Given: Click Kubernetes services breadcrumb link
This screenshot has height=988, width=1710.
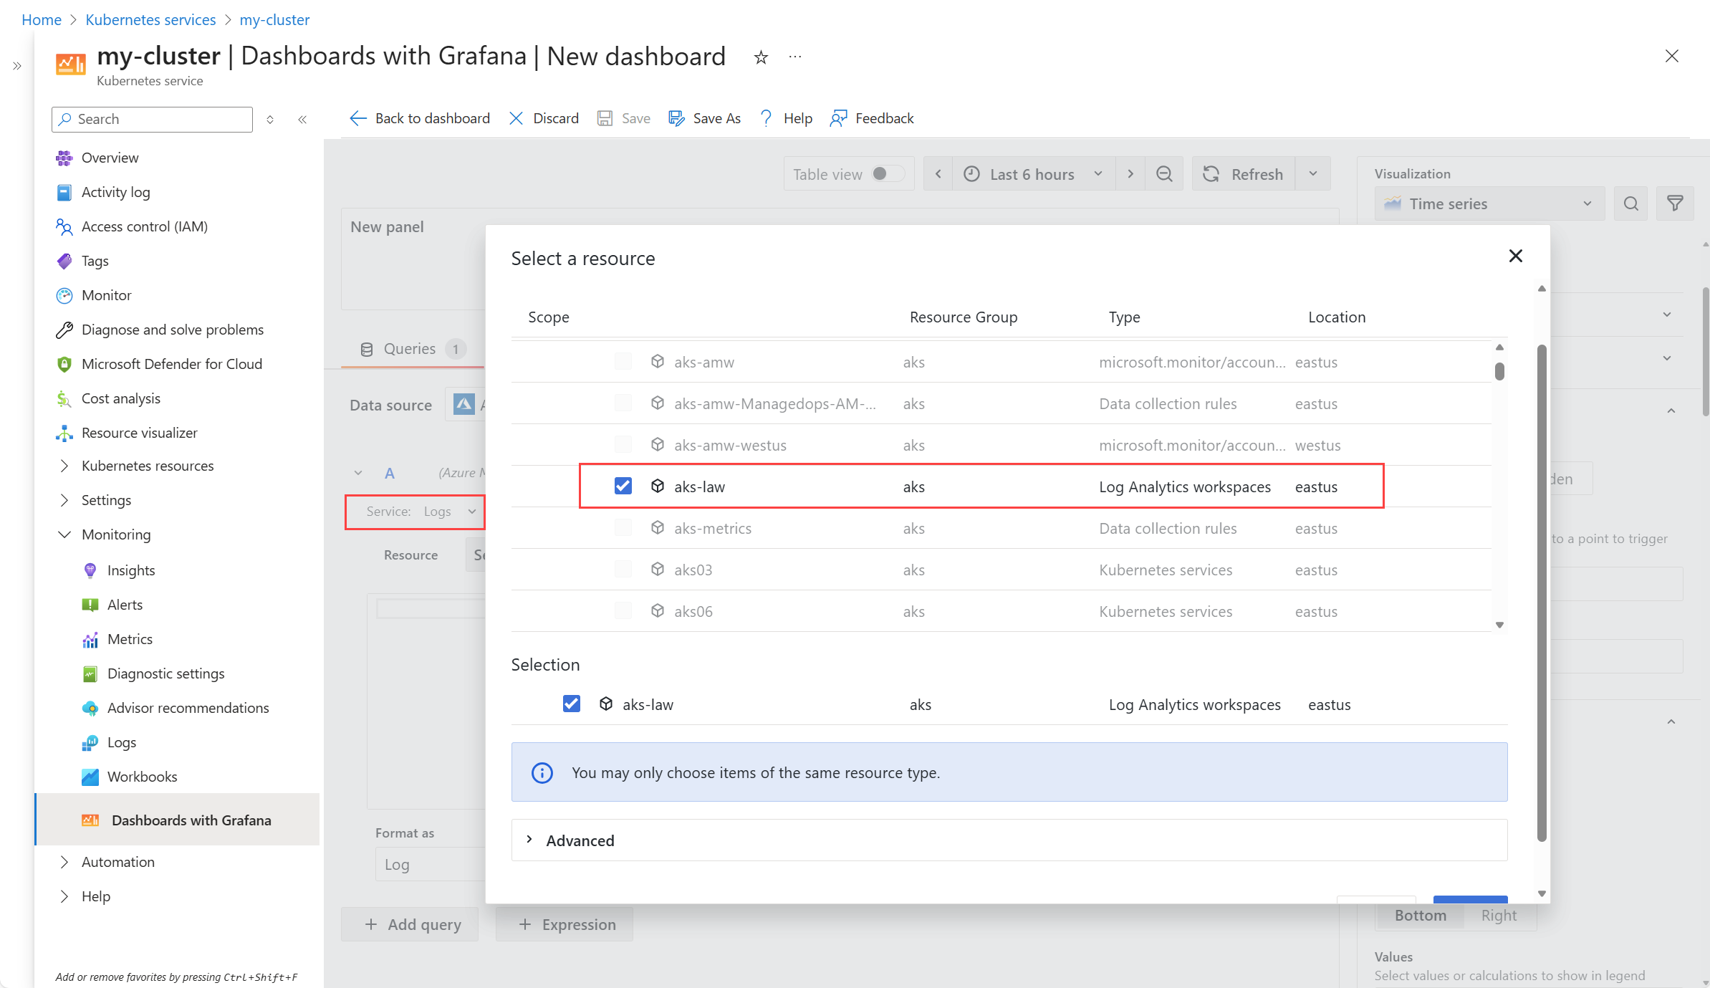Looking at the screenshot, I should (x=150, y=20).
